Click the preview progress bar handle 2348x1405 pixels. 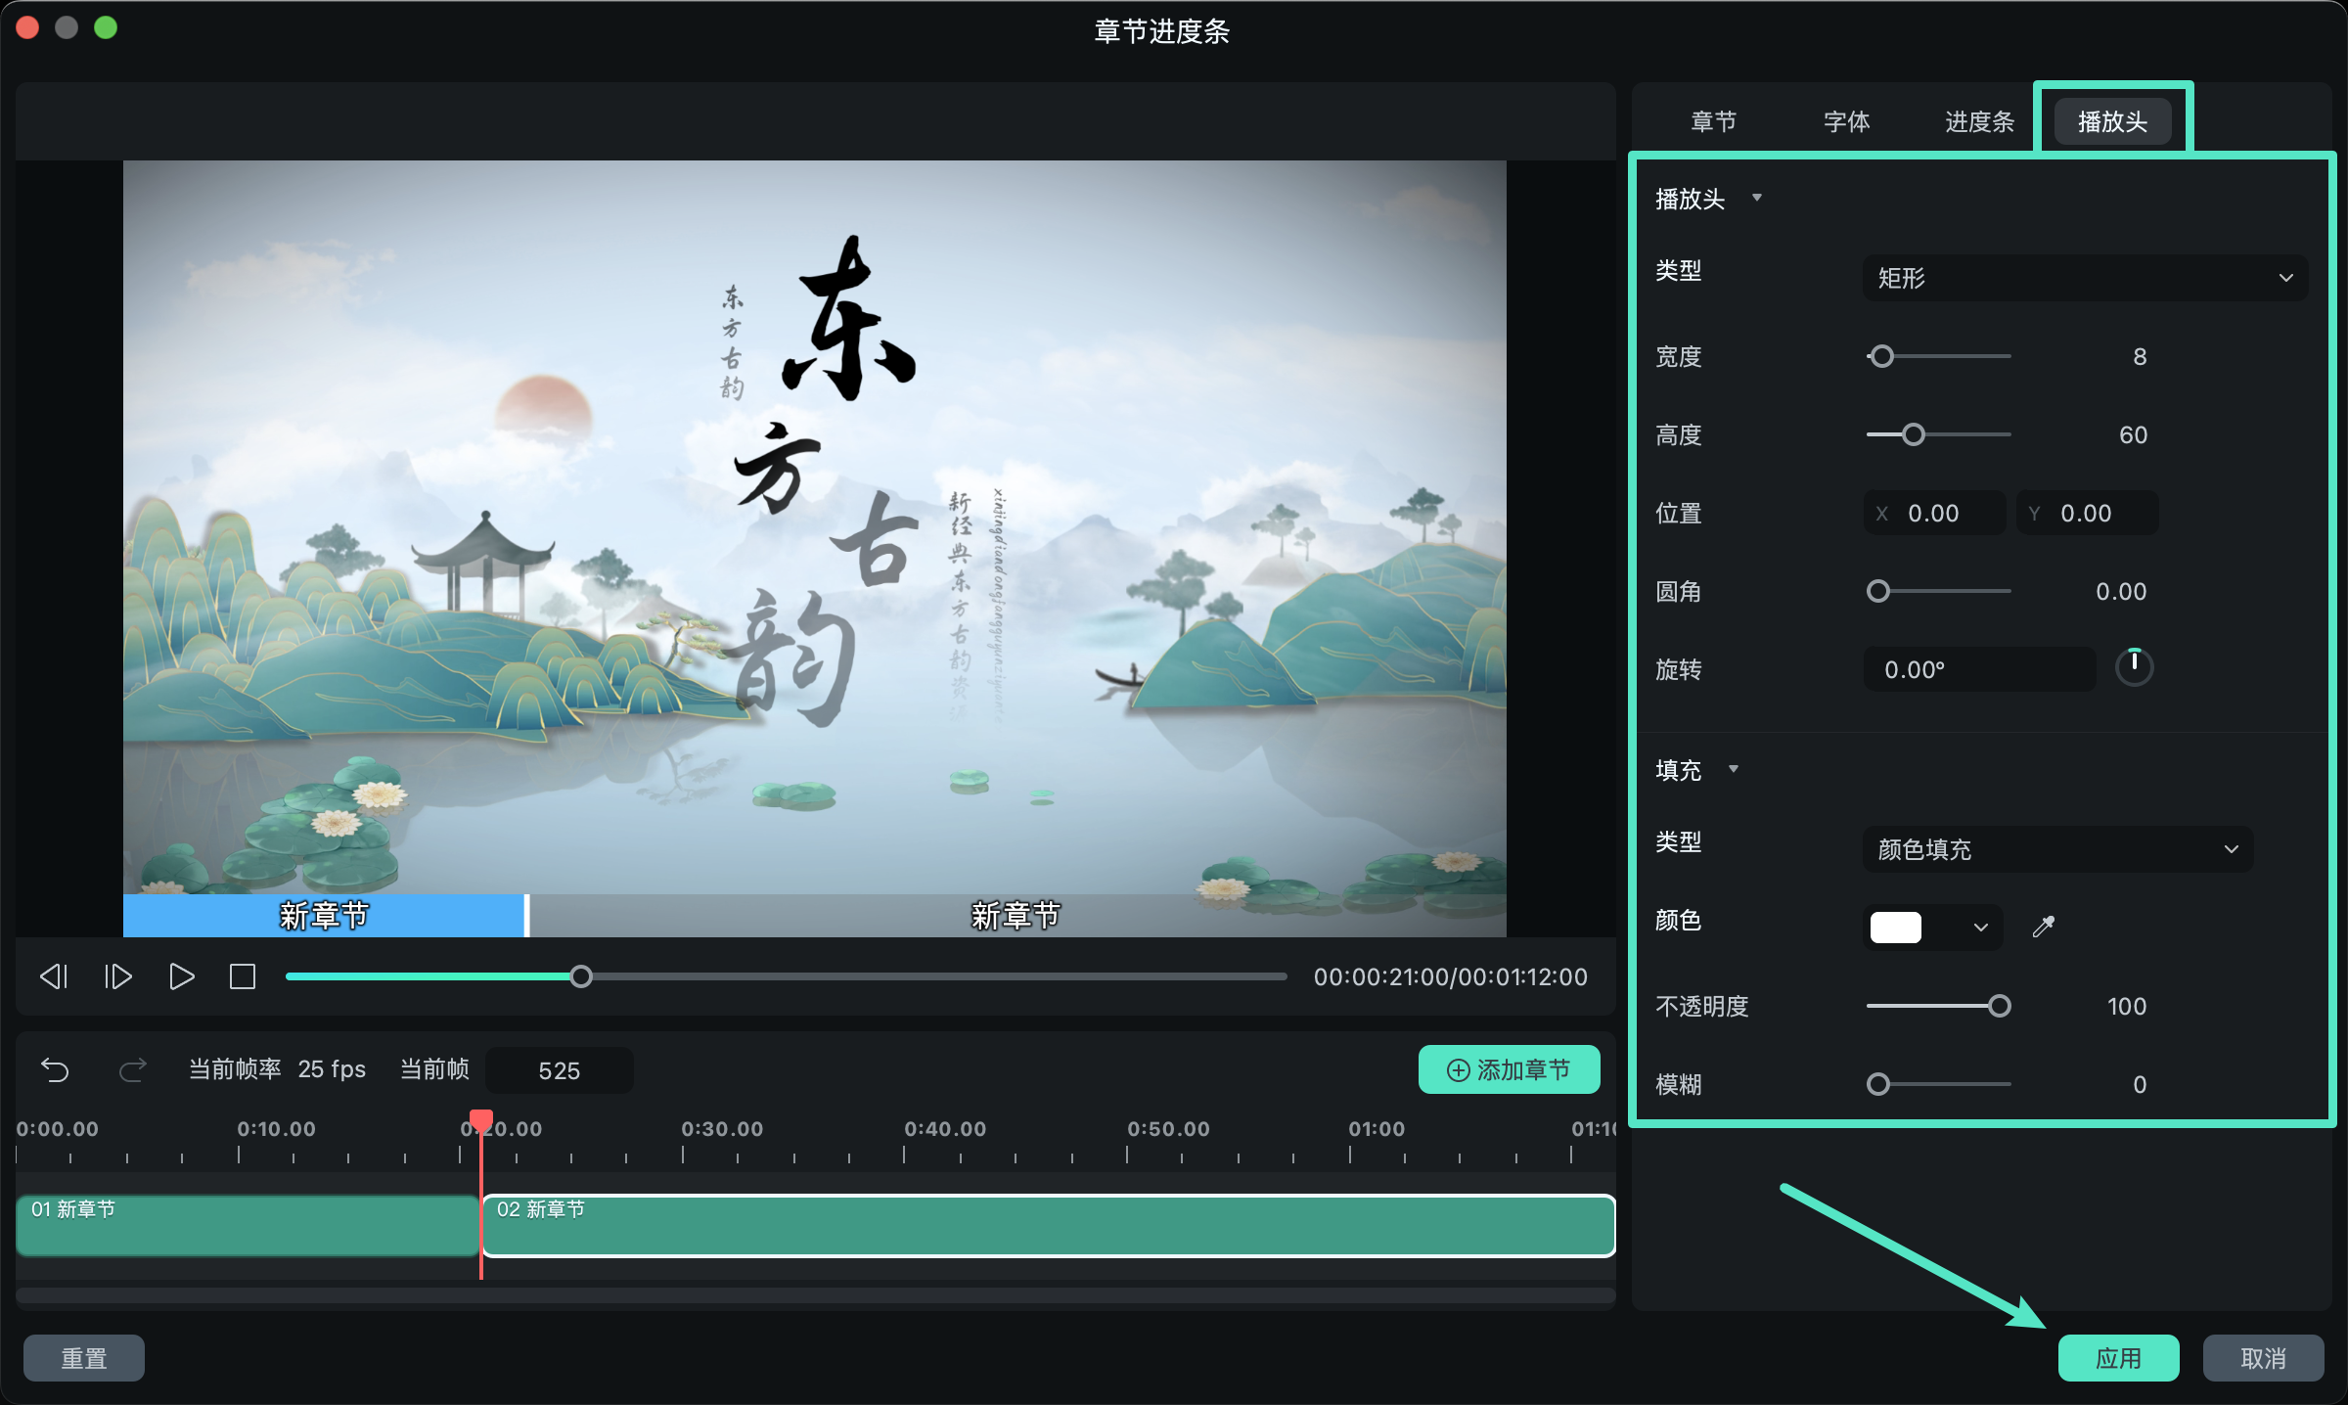(581, 976)
